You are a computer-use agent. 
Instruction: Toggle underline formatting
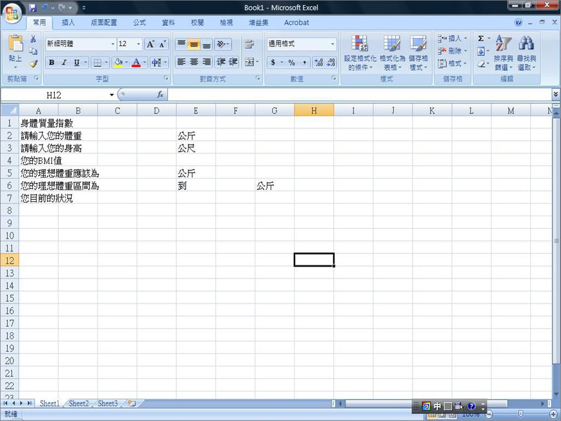(x=77, y=63)
